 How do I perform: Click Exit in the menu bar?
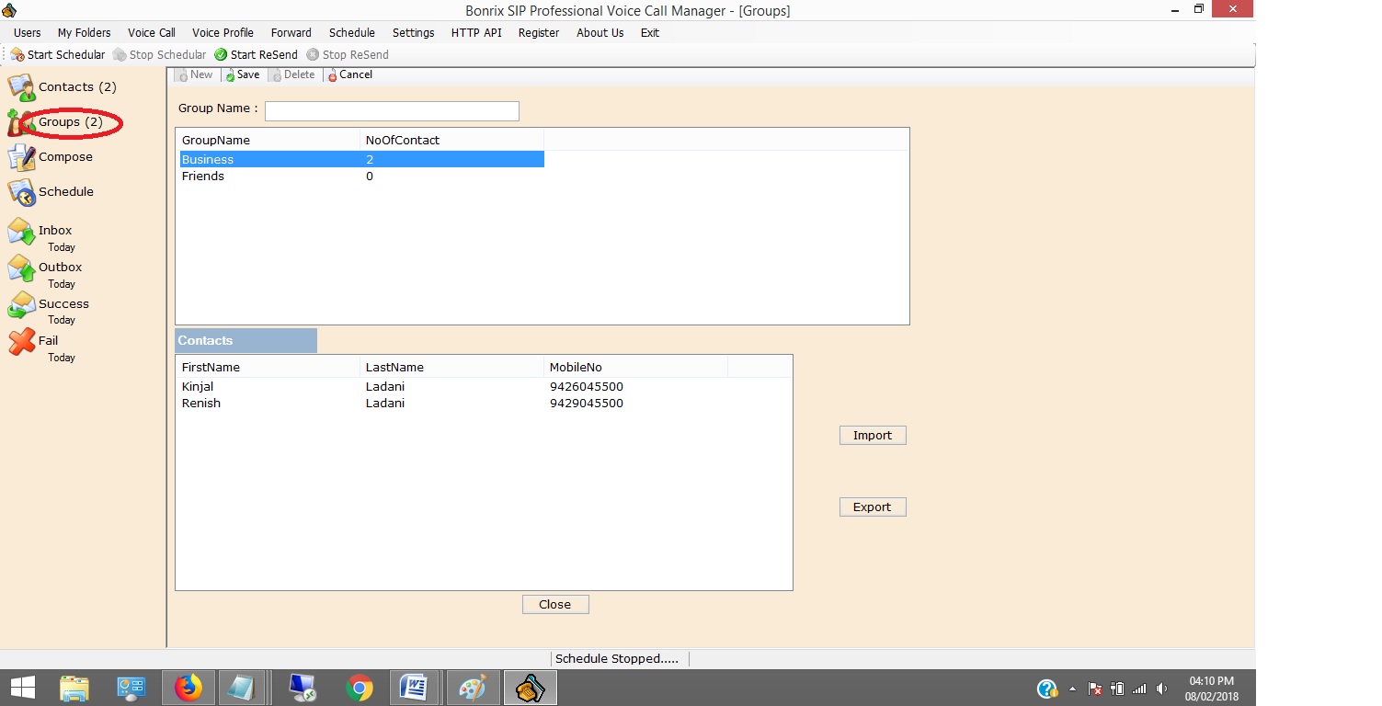click(650, 33)
